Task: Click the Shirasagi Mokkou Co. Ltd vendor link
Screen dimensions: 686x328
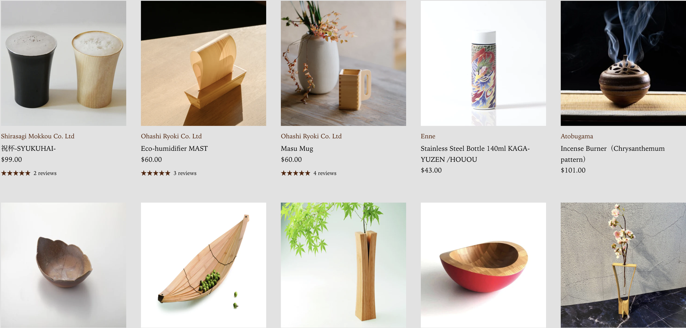Action: (38, 136)
